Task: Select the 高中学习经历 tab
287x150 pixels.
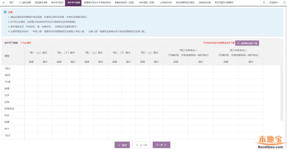Action: [57, 2]
